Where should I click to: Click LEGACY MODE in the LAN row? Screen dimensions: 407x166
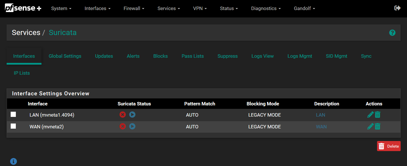point(264,115)
